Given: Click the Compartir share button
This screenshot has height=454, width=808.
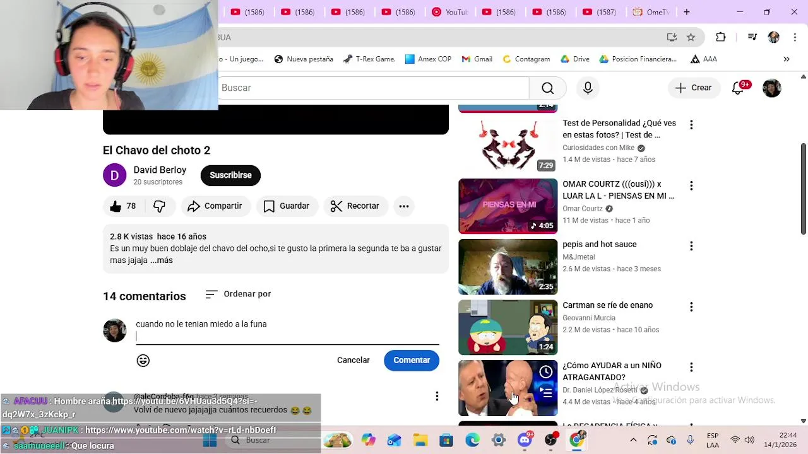Looking at the screenshot, I should click(x=215, y=206).
